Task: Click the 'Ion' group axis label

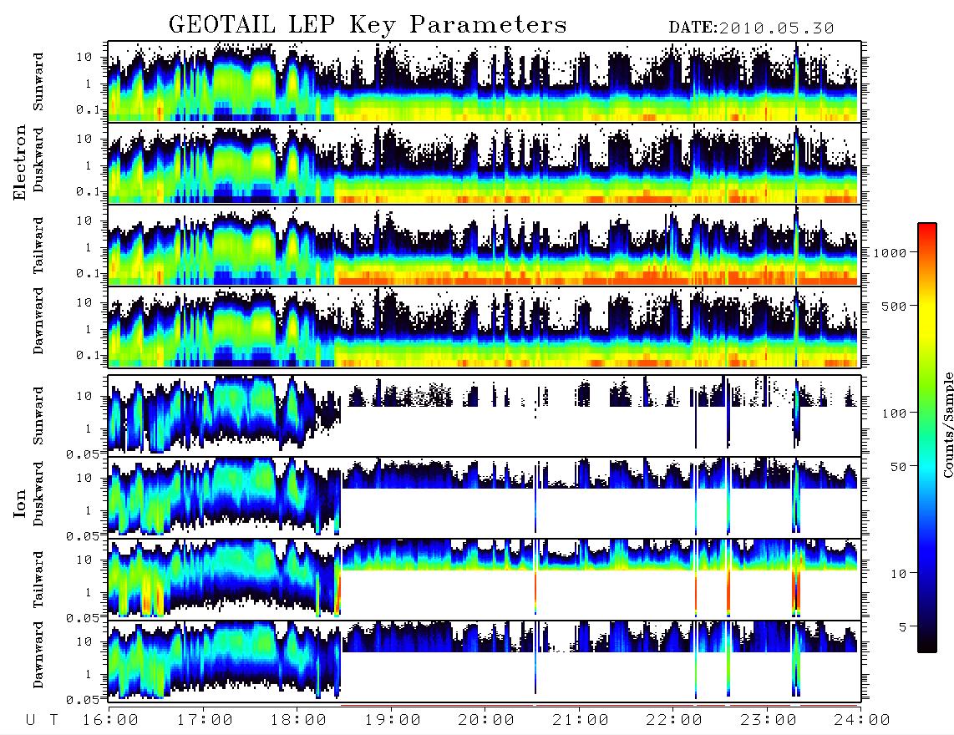Action: tap(20, 503)
